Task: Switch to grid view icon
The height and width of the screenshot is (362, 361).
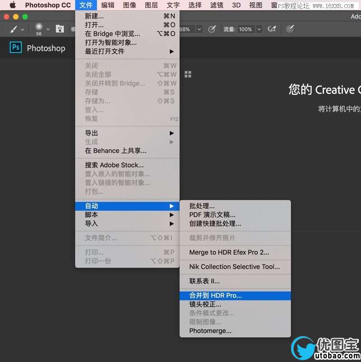Action: point(188,74)
